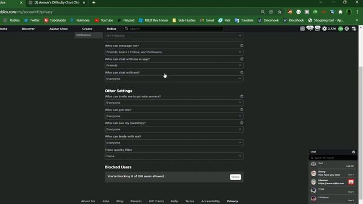Switch to Arenoir's Difficulty Chart tab
Screen dimensions: 363x204
pos(57,2)
